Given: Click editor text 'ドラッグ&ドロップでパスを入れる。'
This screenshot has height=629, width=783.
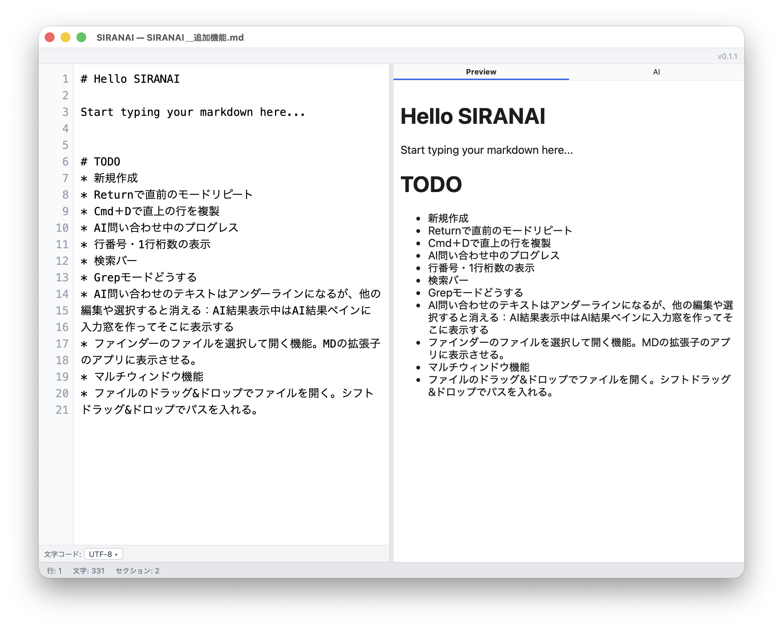Looking at the screenshot, I should tap(170, 410).
